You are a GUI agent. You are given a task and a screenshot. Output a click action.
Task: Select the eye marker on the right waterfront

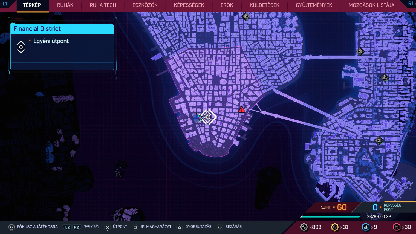[x=385, y=78]
